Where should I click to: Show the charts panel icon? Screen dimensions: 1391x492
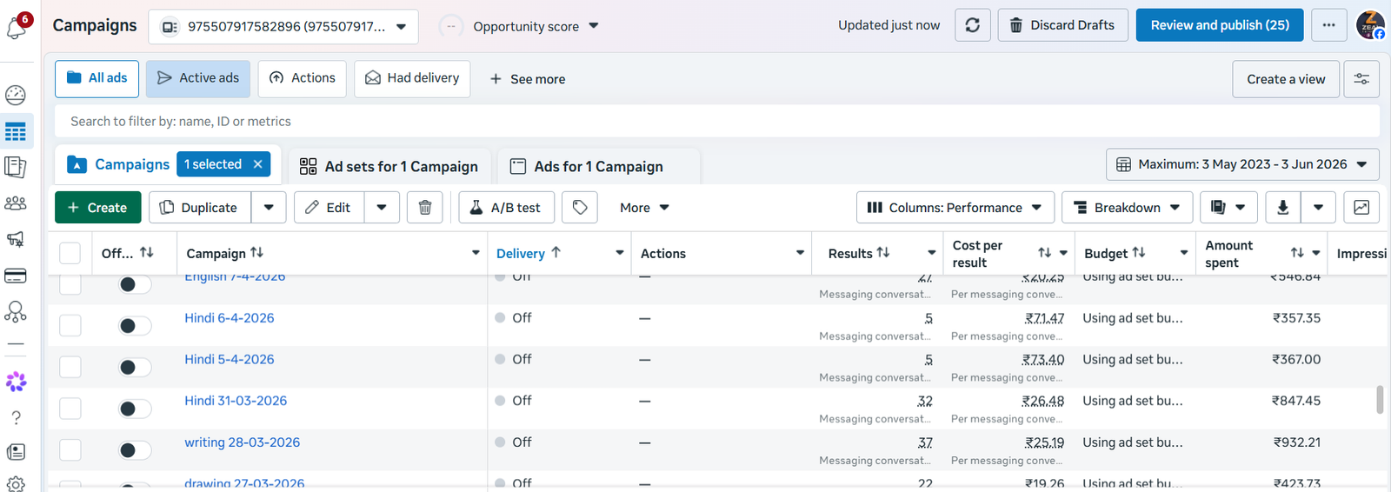(1361, 208)
